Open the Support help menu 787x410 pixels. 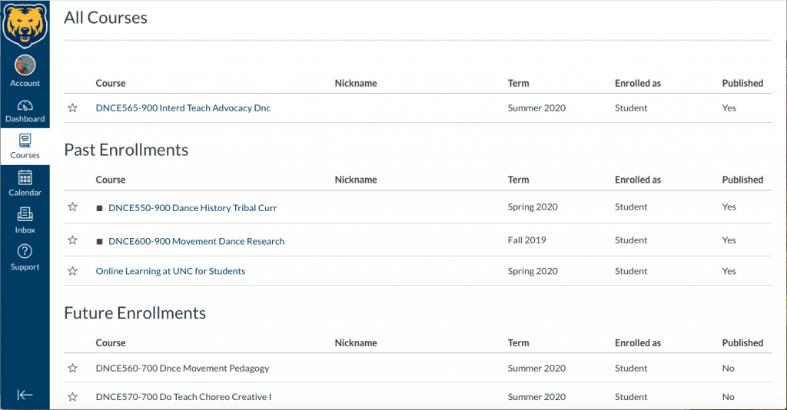click(25, 257)
